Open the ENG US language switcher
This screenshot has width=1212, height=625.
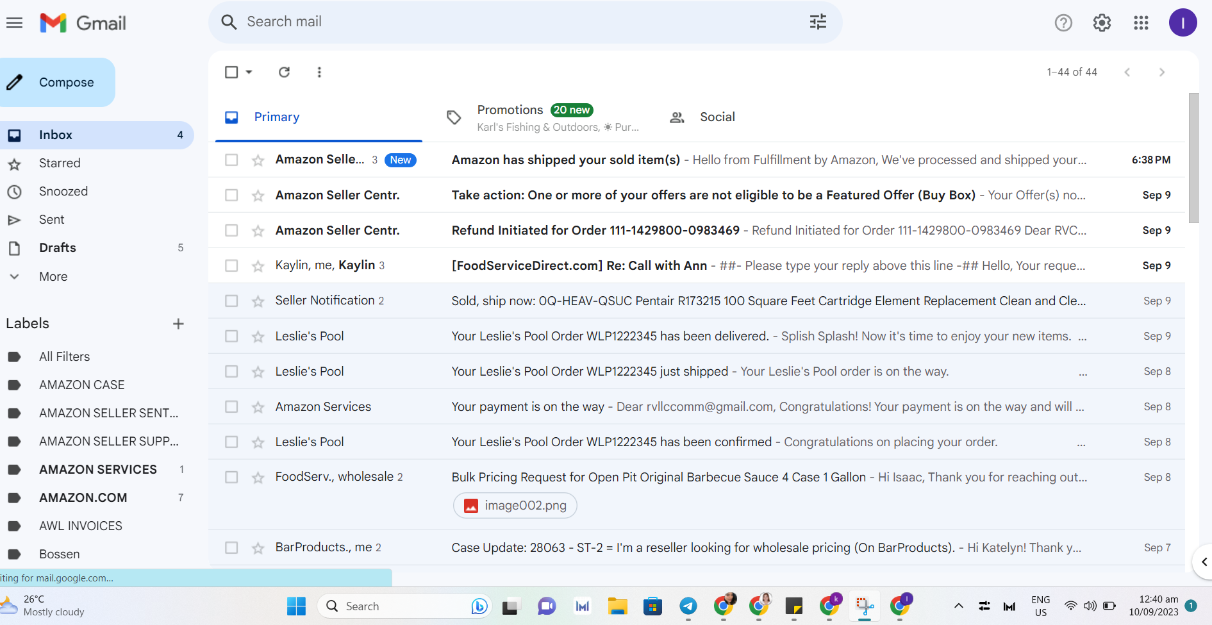1041,606
